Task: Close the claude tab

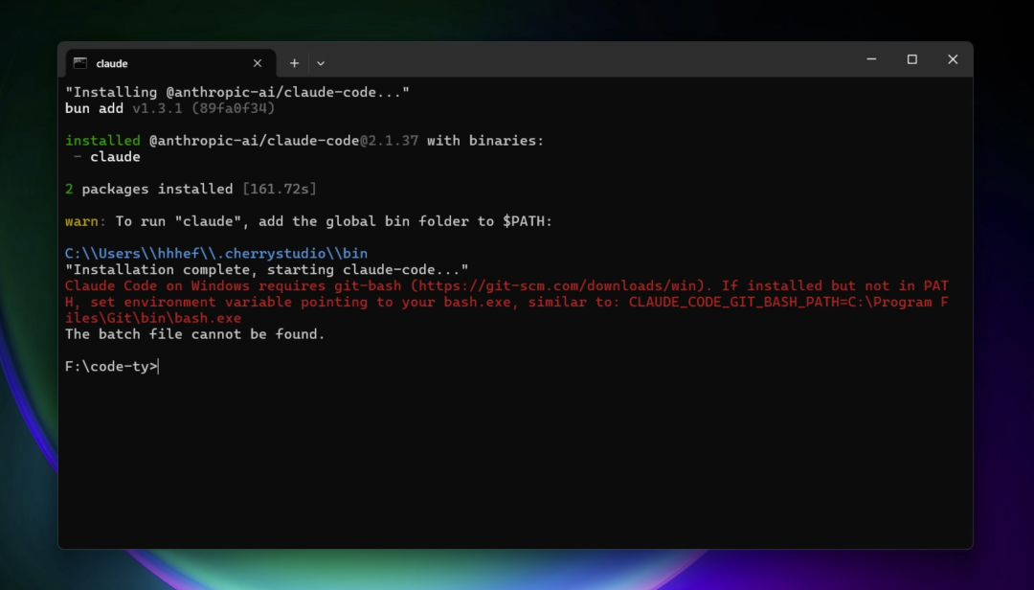Action: (x=258, y=63)
